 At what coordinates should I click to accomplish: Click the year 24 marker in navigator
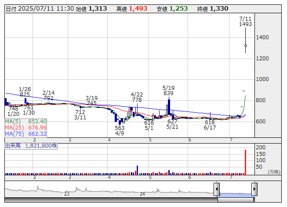pyautogui.click(x=142, y=194)
